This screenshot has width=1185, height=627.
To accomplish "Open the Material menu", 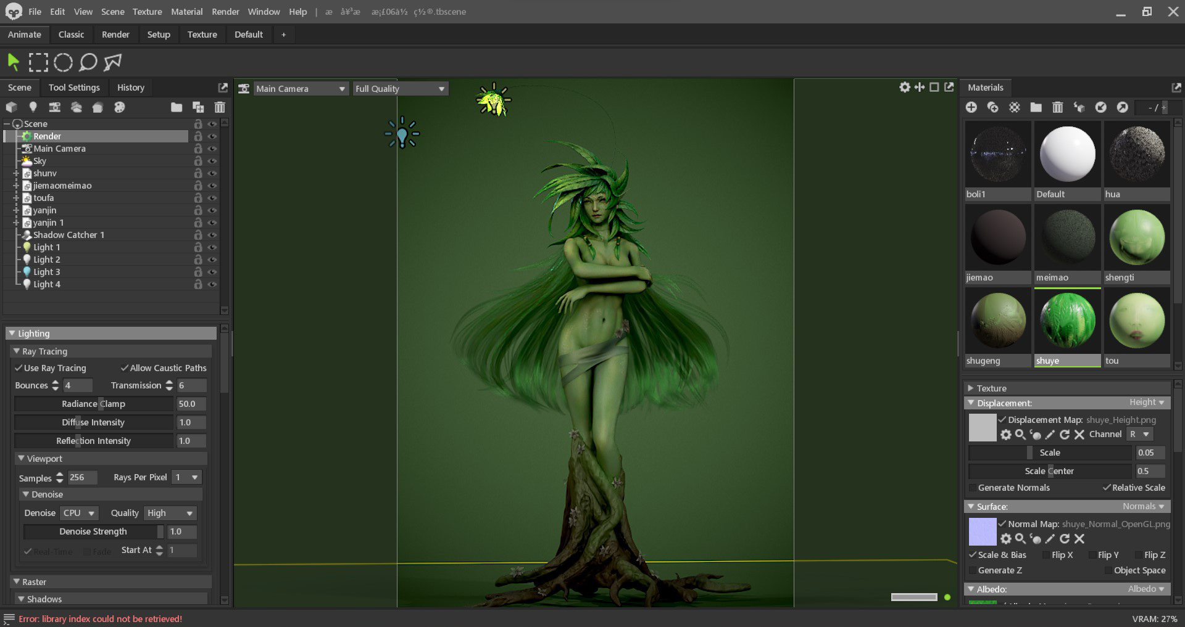I will 186,12.
